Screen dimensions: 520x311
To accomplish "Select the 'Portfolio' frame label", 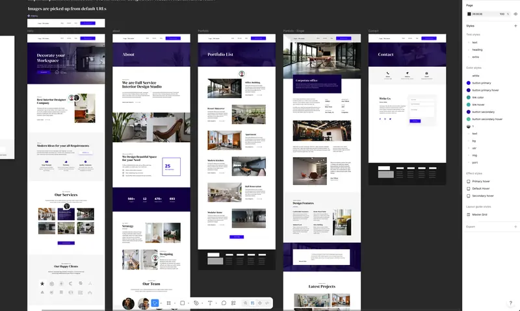I will [x=203, y=31].
